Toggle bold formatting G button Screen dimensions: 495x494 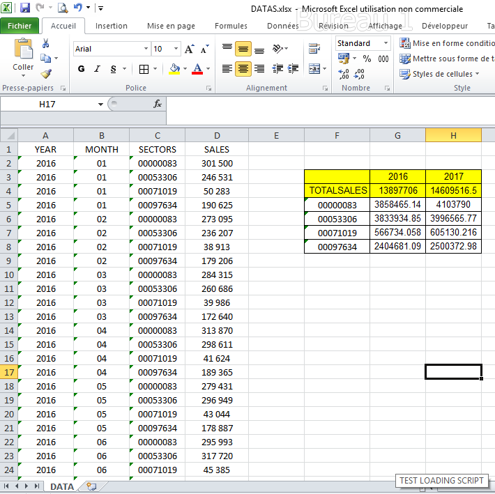click(82, 69)
